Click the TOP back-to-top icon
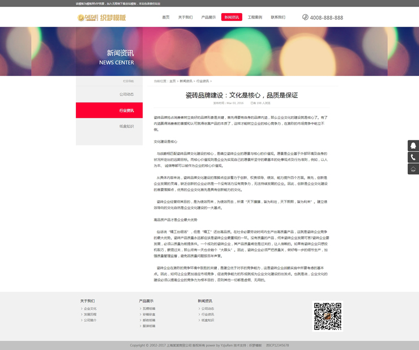This screenshot has height=350, width=419. [x=413, y=169]
